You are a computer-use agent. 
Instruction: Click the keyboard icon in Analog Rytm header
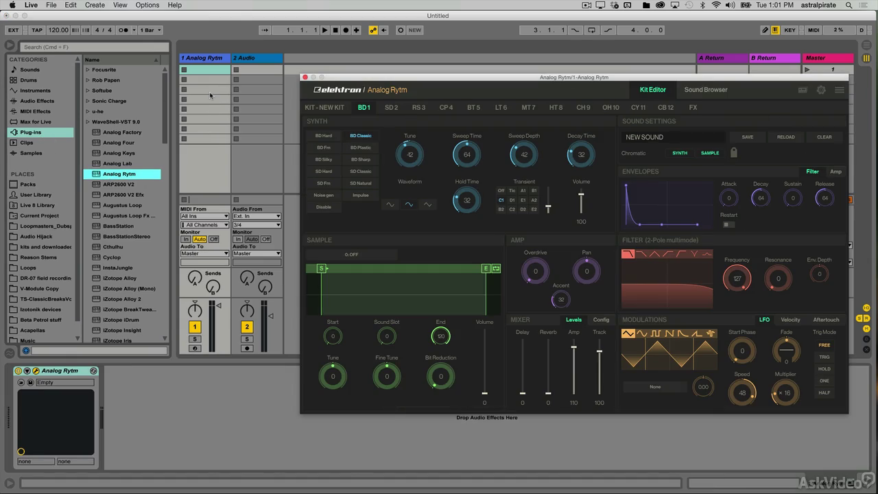pos(803,90)
